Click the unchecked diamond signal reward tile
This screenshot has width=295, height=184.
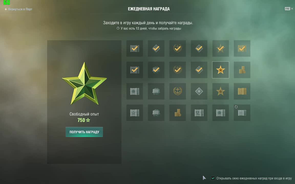pyautogui.click(x=199, y=91)
